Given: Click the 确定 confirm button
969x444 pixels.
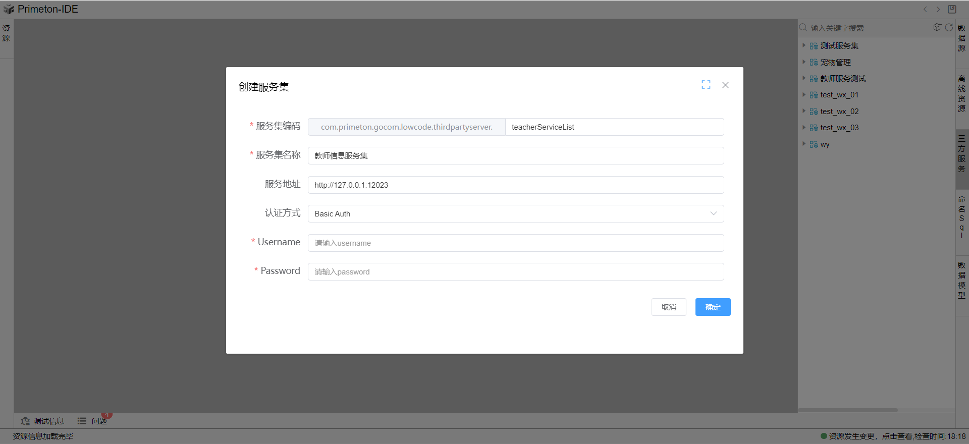Looking at the screenshot, I should click(713, 307).
